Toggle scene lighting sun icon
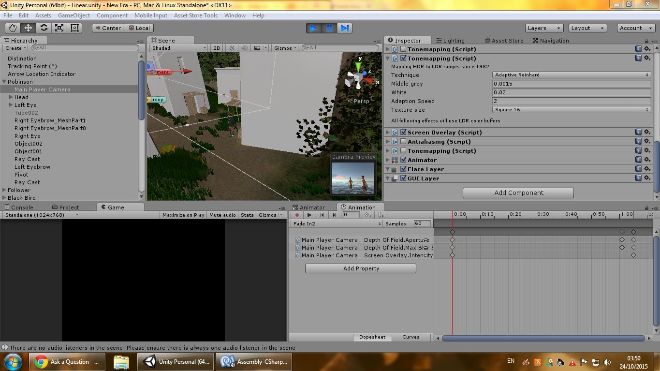This screenshot has width=660, height=371. point(232,48)
